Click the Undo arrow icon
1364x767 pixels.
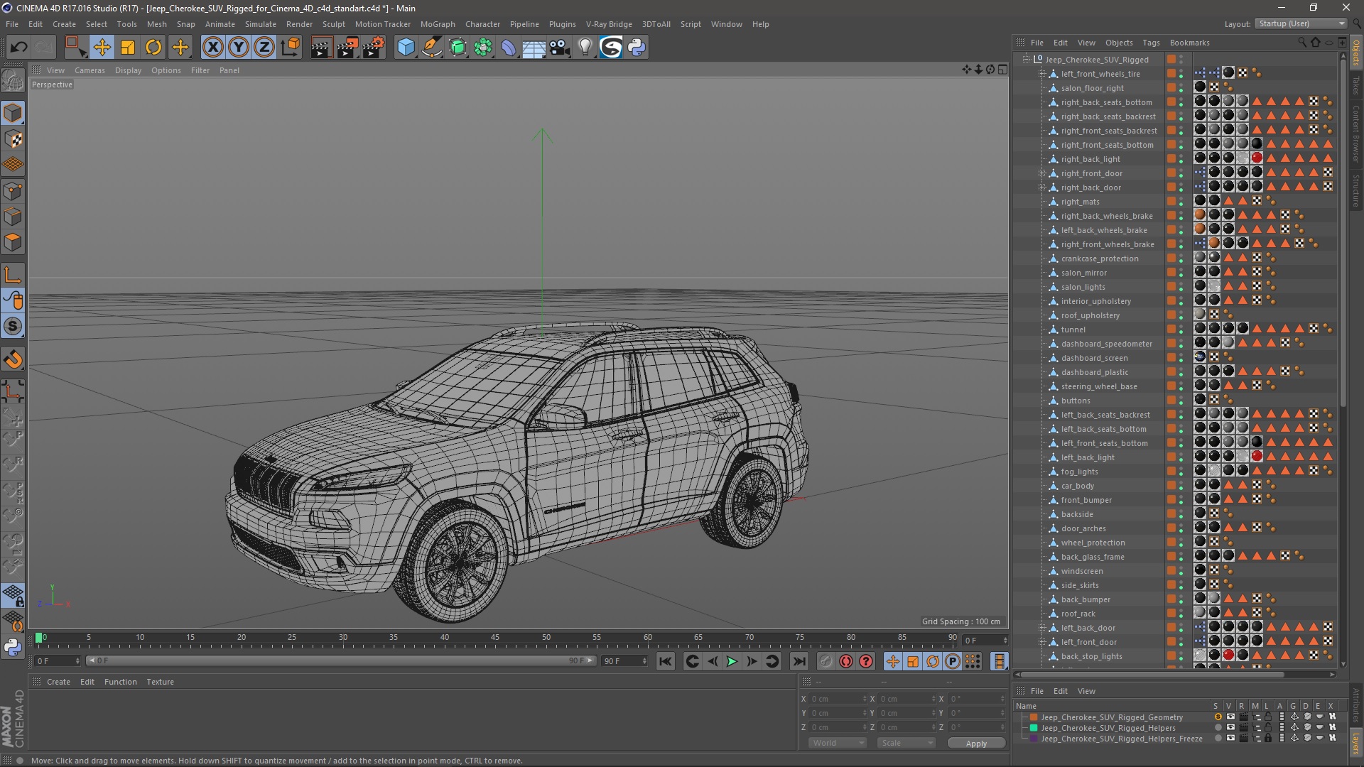pyautogui.click(x=19, y=48)
